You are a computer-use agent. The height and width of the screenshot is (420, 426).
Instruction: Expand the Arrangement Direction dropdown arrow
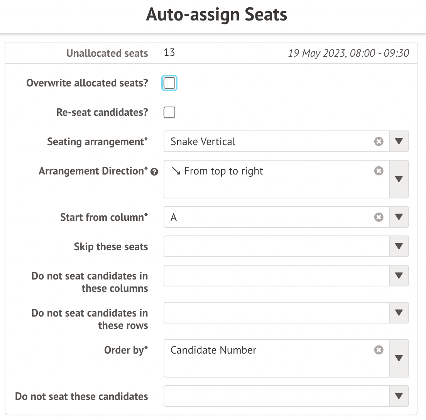[x=399, y=179]
